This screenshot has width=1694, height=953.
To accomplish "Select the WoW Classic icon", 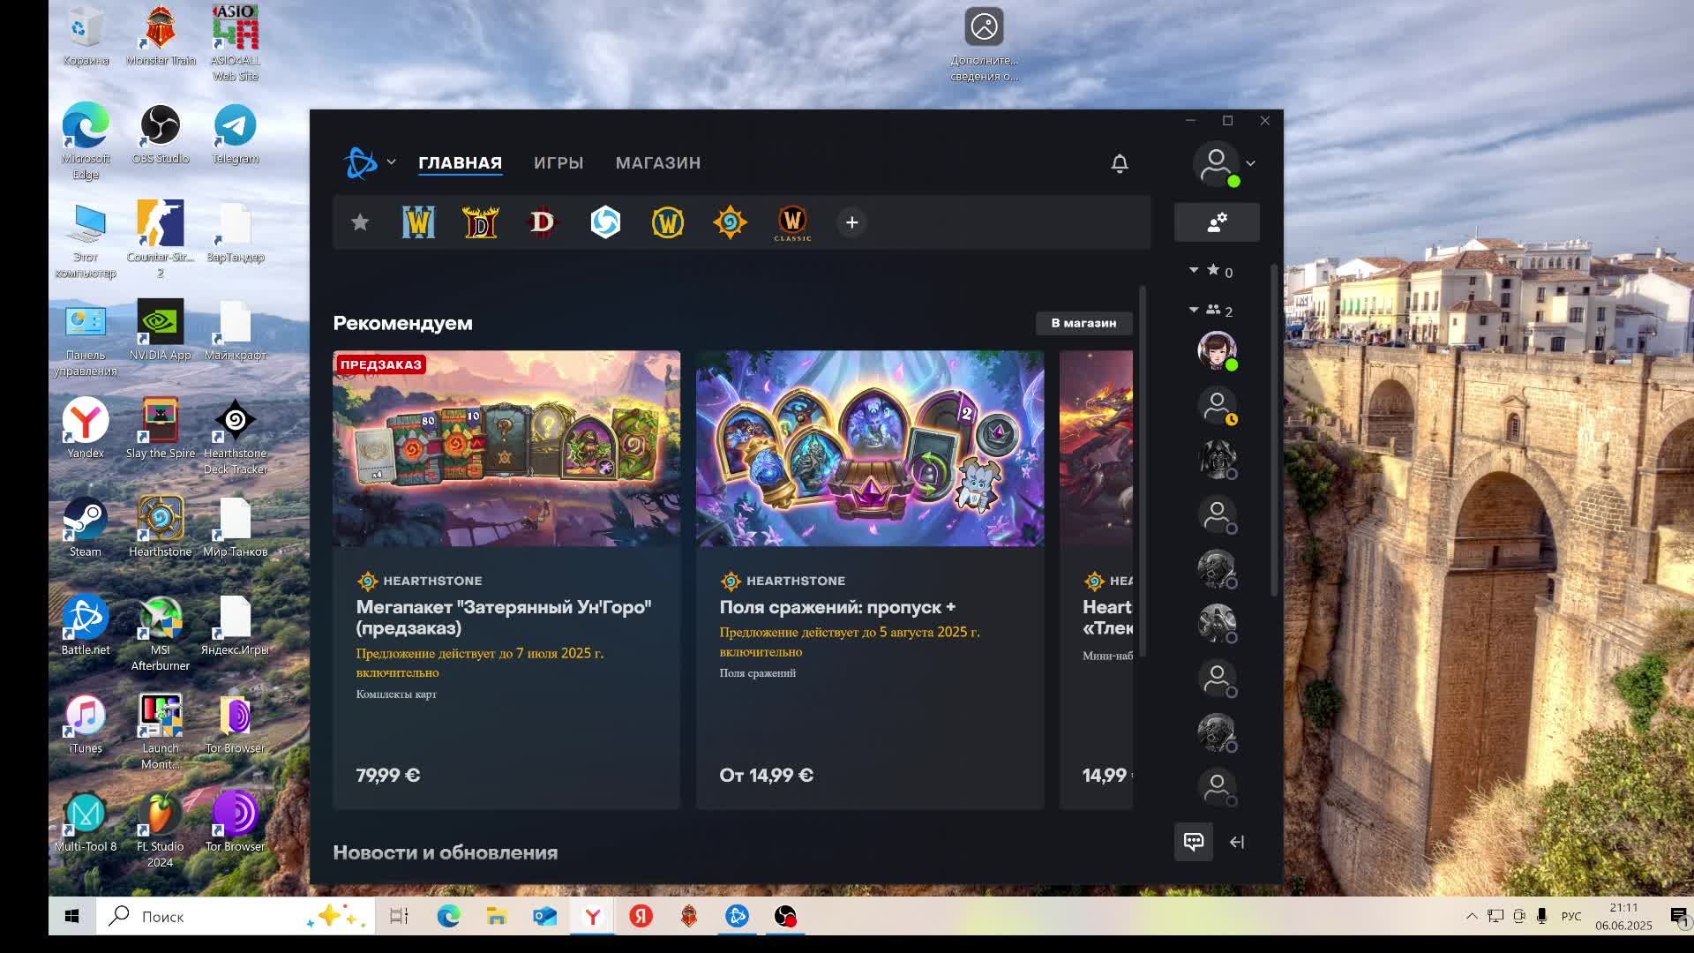I will click(792, 223).
